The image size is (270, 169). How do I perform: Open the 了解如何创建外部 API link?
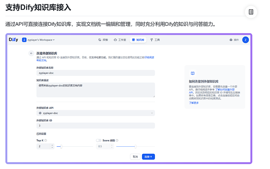click(x=225, y=90)
